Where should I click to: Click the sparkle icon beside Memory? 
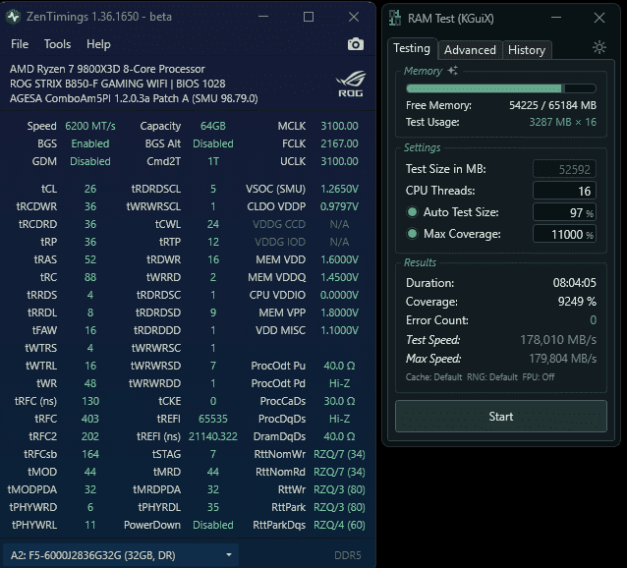pyautogui.click(x=453, y=71)
